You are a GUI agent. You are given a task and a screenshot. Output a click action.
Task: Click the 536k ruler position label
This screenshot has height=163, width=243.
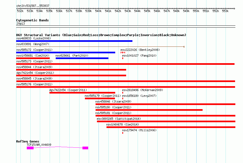[x=59, y=11]
